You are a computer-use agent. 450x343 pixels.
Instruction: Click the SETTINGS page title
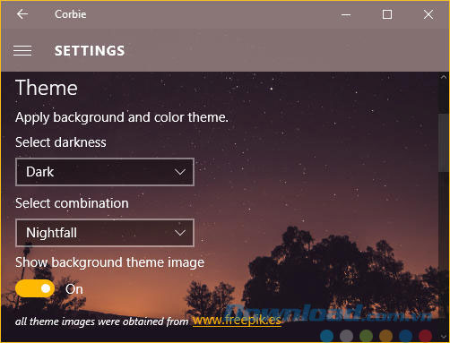click(x=90, y=51)
